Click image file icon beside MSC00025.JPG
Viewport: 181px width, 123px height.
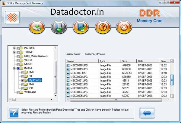click(x=68, y=96)
